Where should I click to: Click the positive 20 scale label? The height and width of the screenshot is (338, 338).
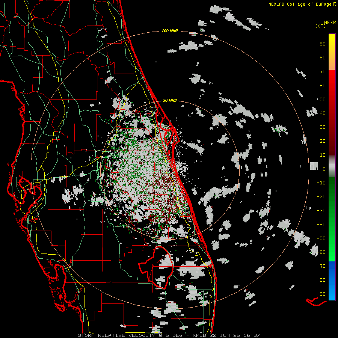tap(323, 141)
